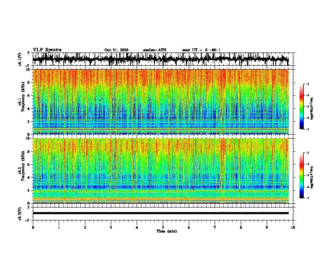Click the ch.2 colorbar log(PSD) label
330x255 pixels.
click(x=312, y=177)
